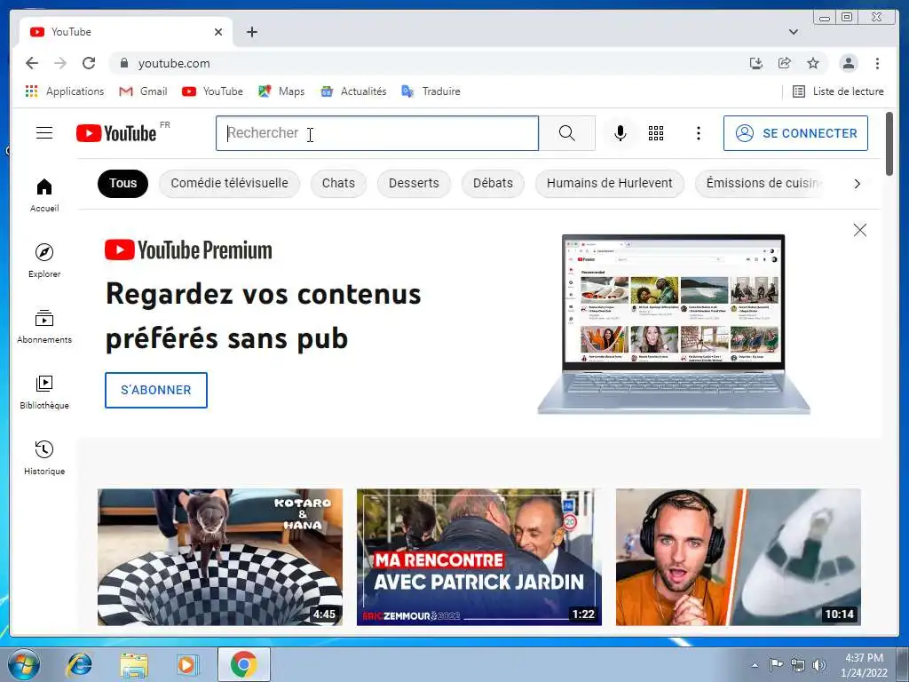Open Windows Media Player from taskbar
Viewport: 909px width, 682px height.
[187, 664]
